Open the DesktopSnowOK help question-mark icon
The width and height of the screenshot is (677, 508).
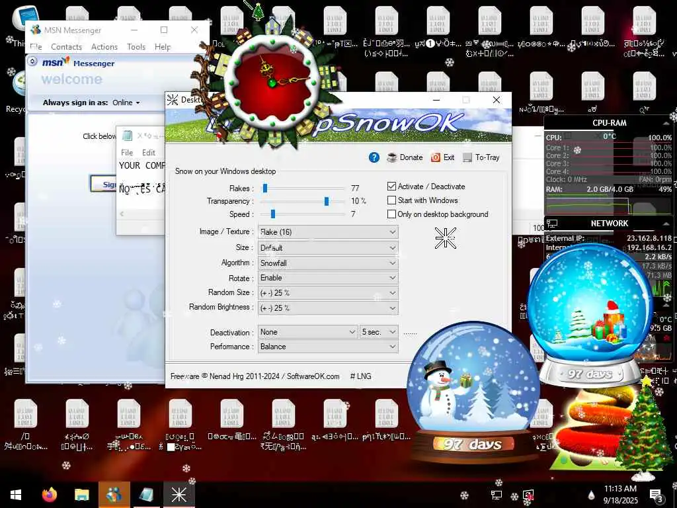(374, 157)
